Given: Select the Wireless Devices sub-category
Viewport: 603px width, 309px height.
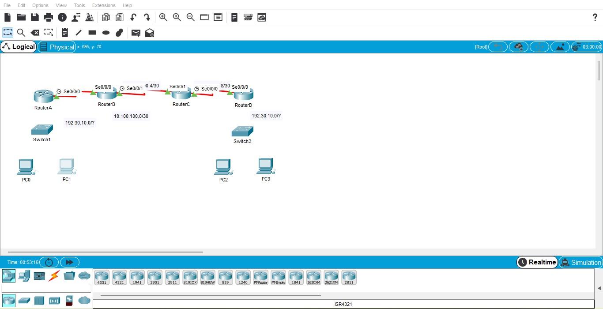Looking at the screenshot, I should pyautogui.click(x=54, y=301).
